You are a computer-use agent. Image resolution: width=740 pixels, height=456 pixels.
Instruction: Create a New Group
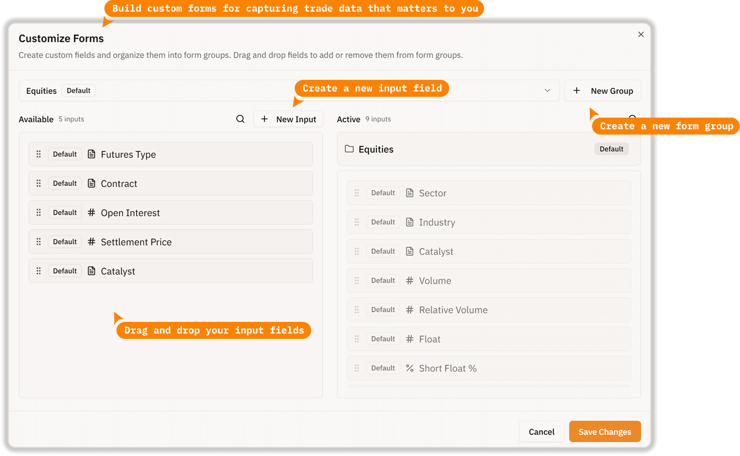(x=602, y=91)
